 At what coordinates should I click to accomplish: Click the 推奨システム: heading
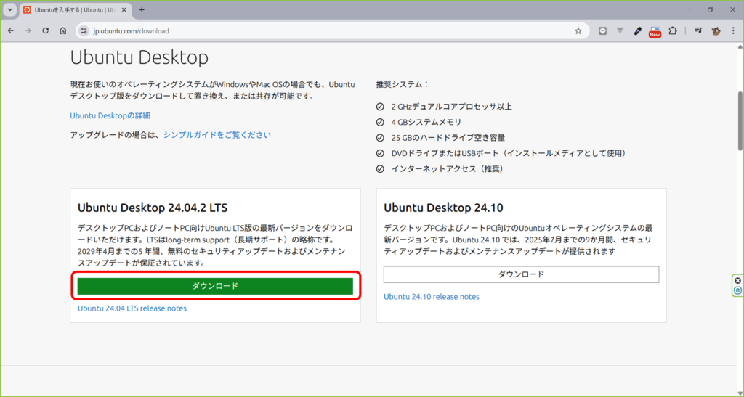pos(403,84)
